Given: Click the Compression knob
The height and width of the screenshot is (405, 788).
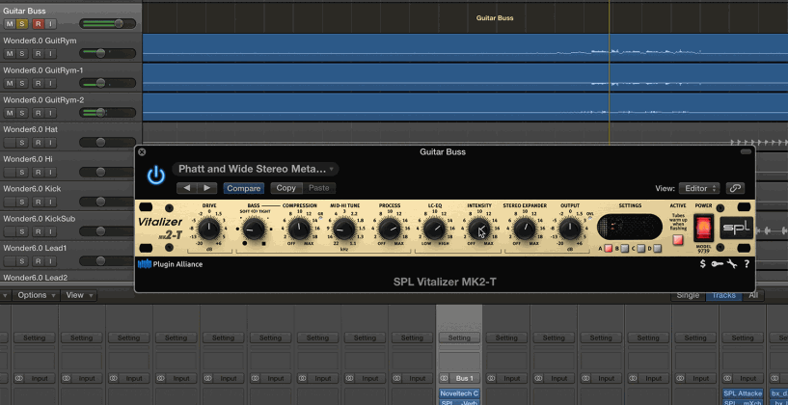Looking at the screenshot, I should click(x=299, y=229).
